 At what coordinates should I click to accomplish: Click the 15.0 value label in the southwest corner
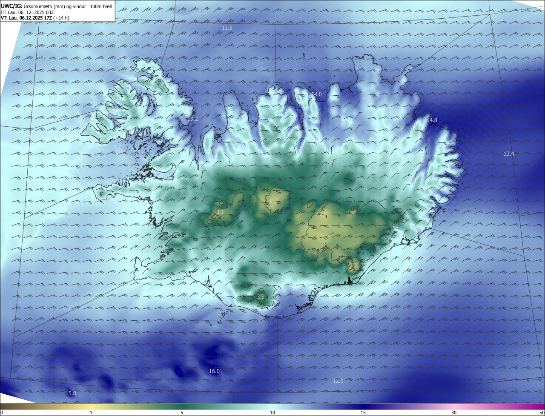(x=71, y=393)
